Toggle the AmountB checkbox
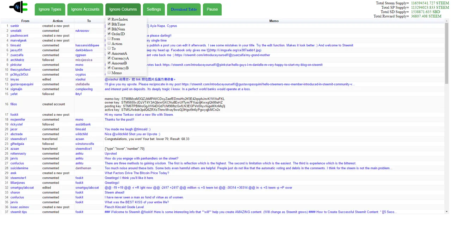The height and width of the screenshot is (229, 451). point(109,63)
